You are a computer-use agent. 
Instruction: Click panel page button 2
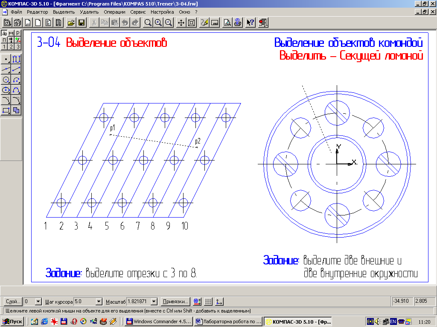11,46
